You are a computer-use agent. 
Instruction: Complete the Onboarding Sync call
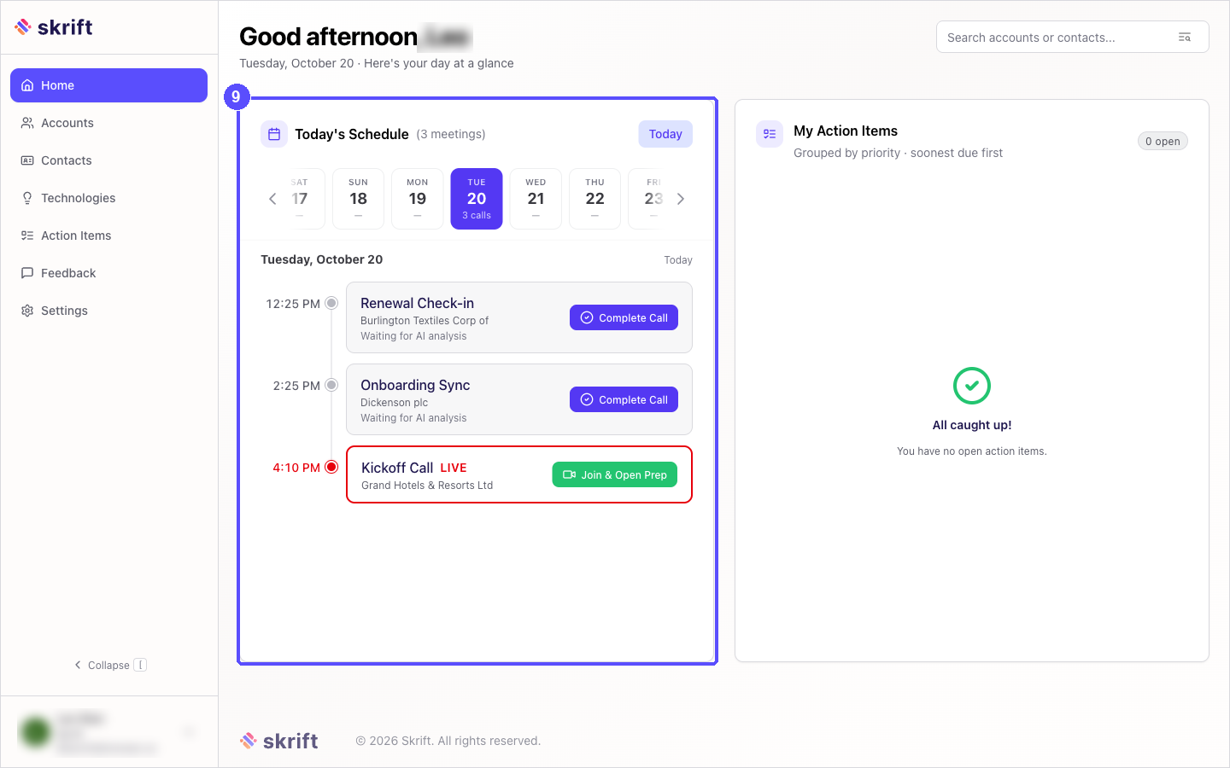coord(624,399)
